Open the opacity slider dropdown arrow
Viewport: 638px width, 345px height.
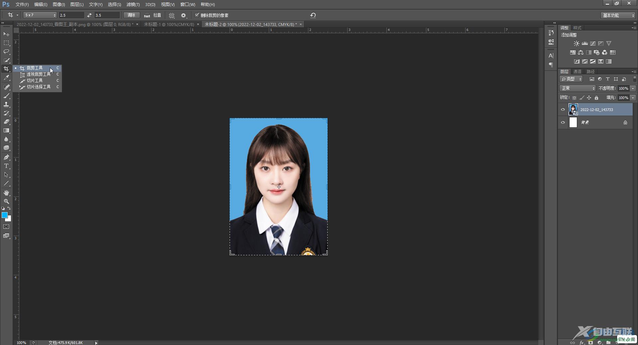[x=633, y=88]
